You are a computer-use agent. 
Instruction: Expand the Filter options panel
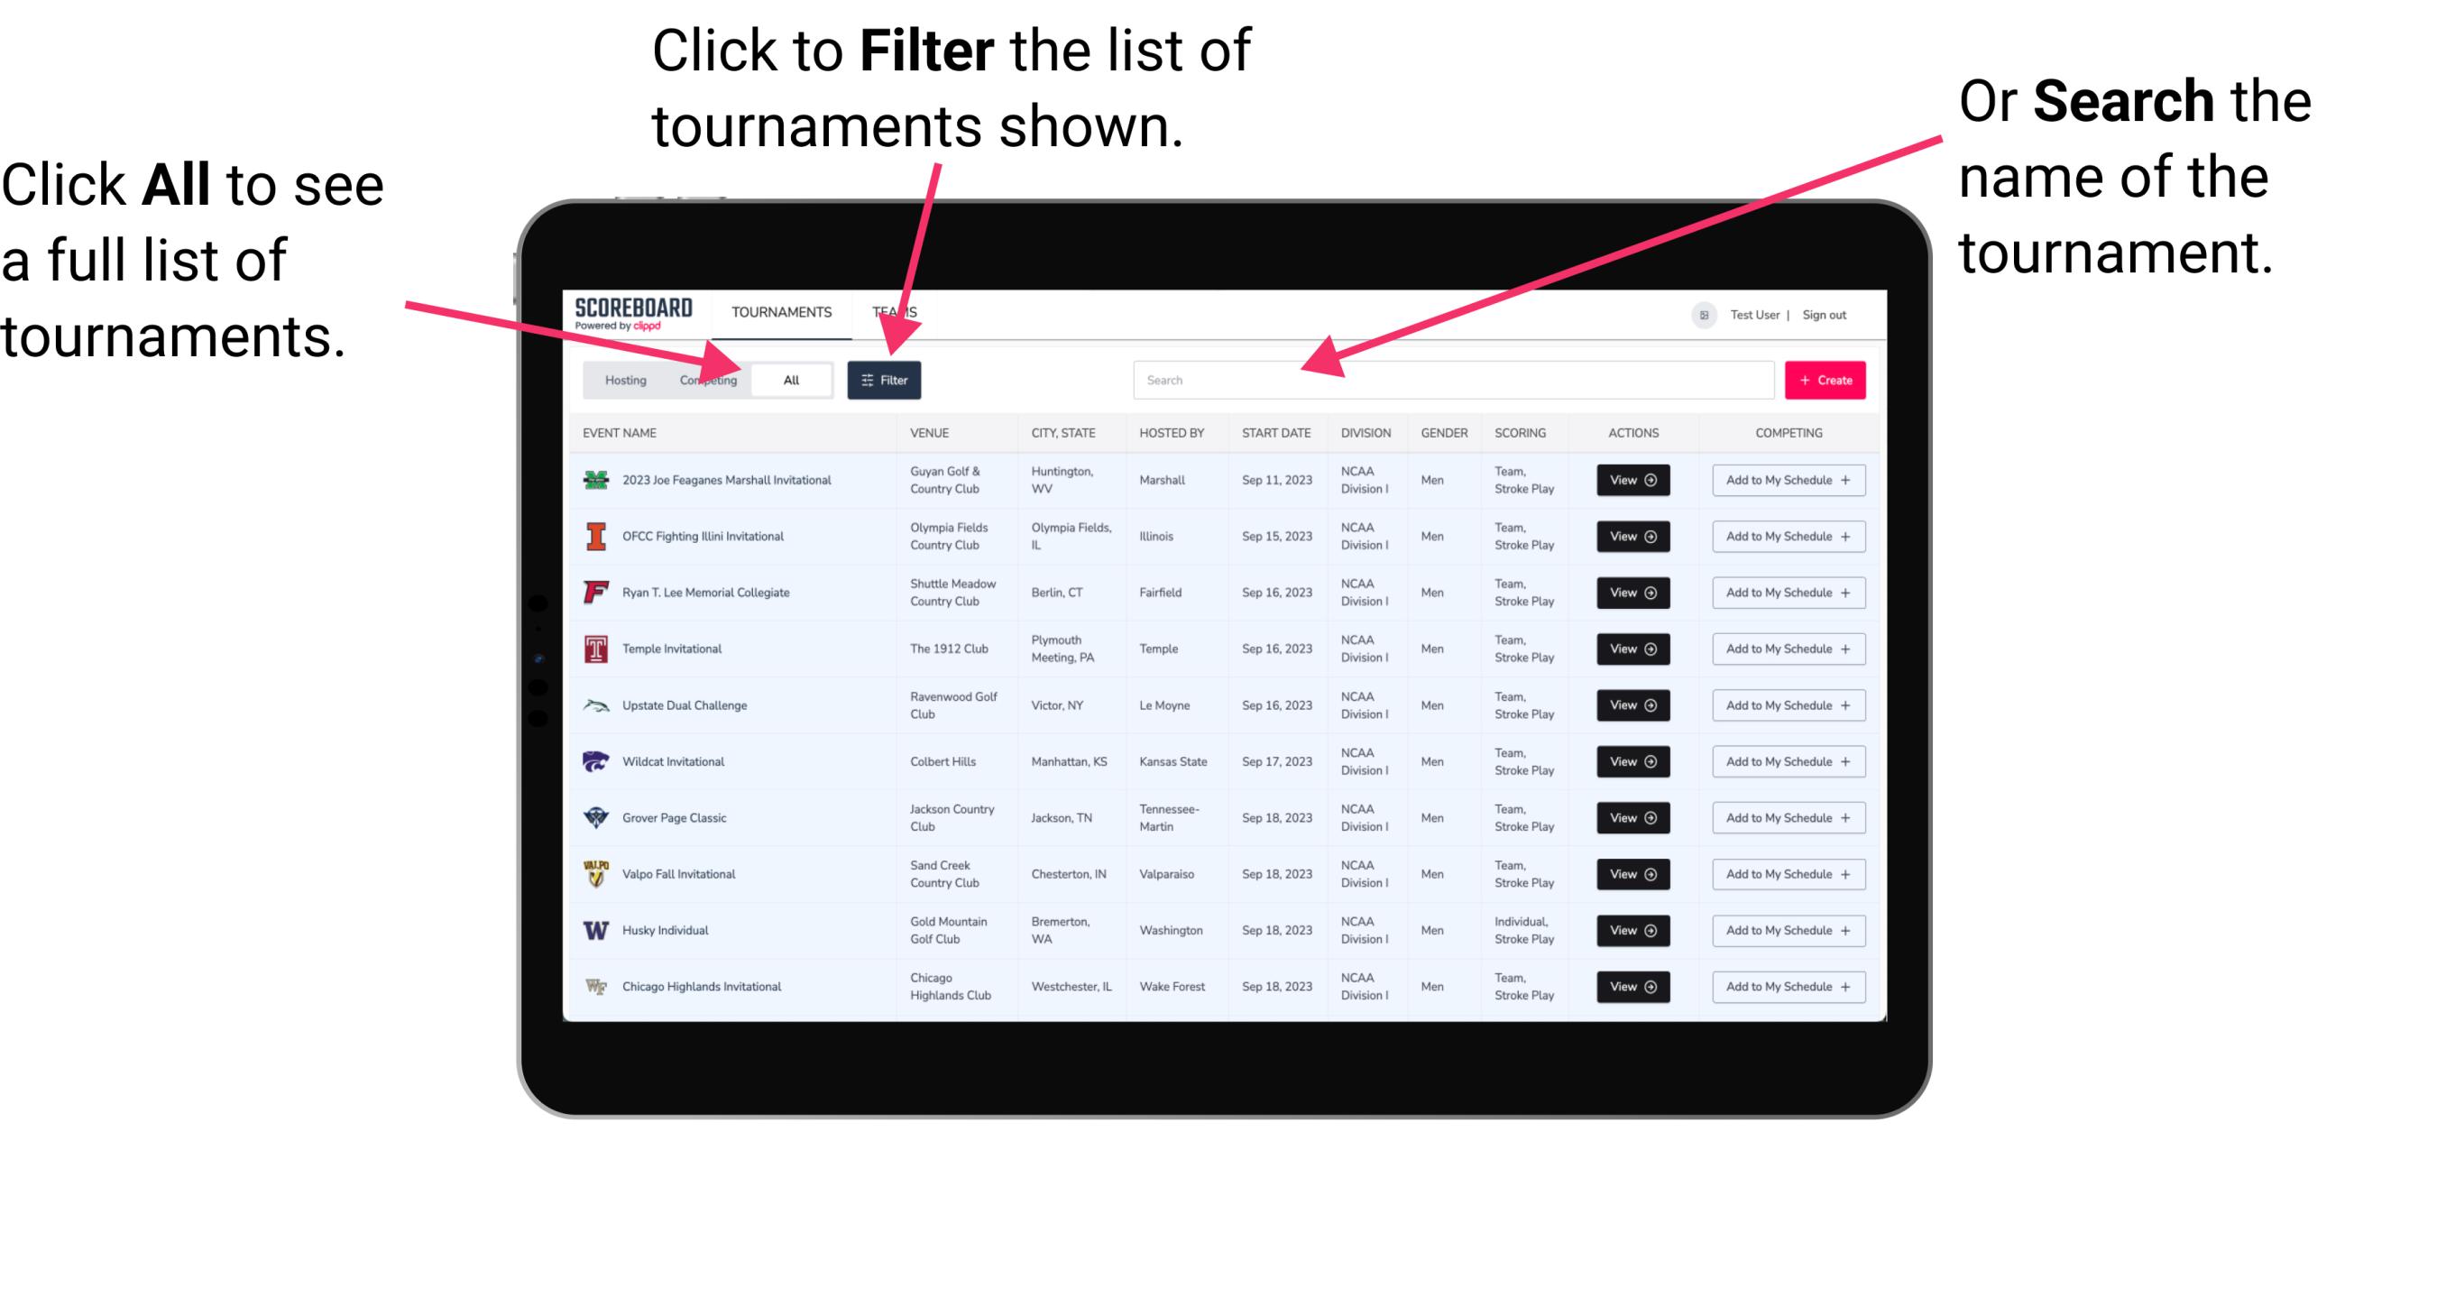(x=886, y=379)
